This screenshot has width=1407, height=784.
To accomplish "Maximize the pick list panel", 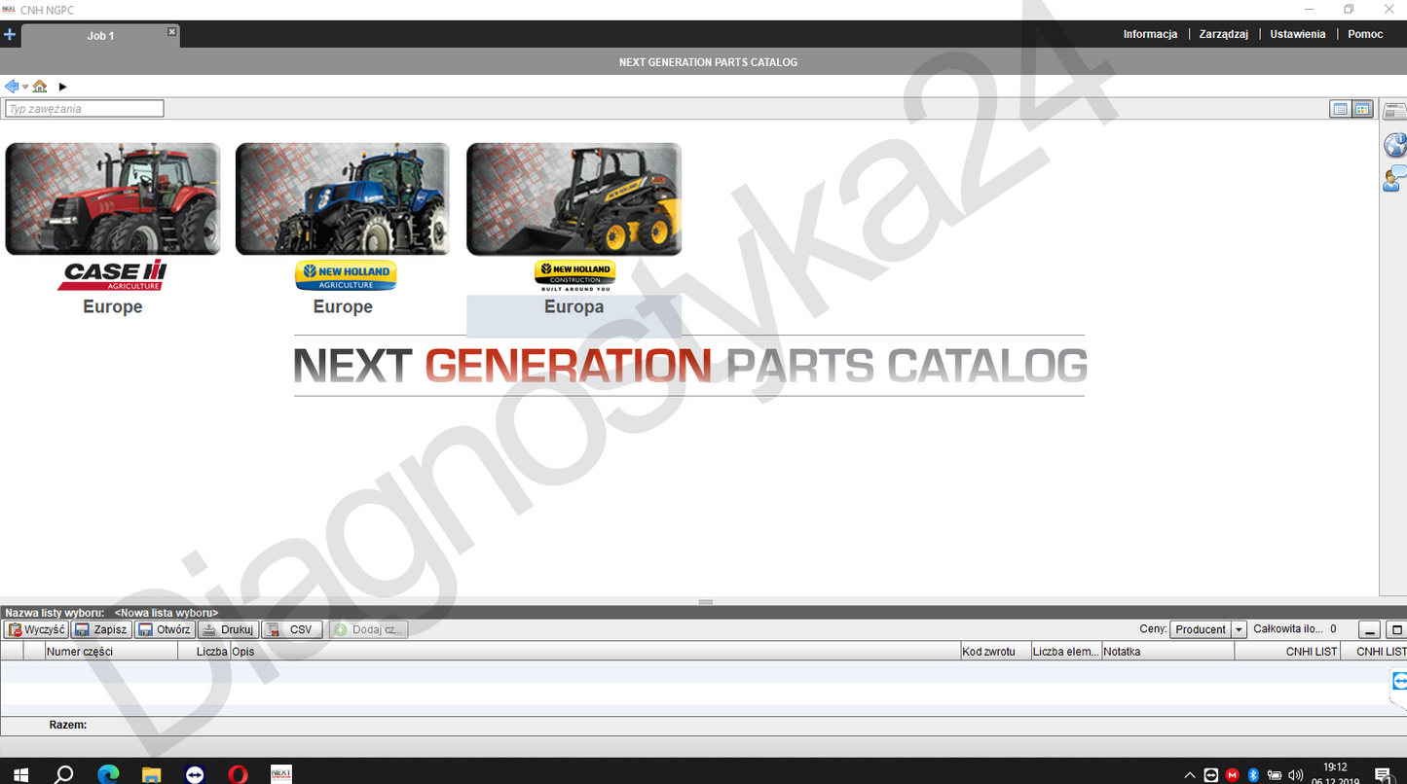I will click(x=1395, y=629).
